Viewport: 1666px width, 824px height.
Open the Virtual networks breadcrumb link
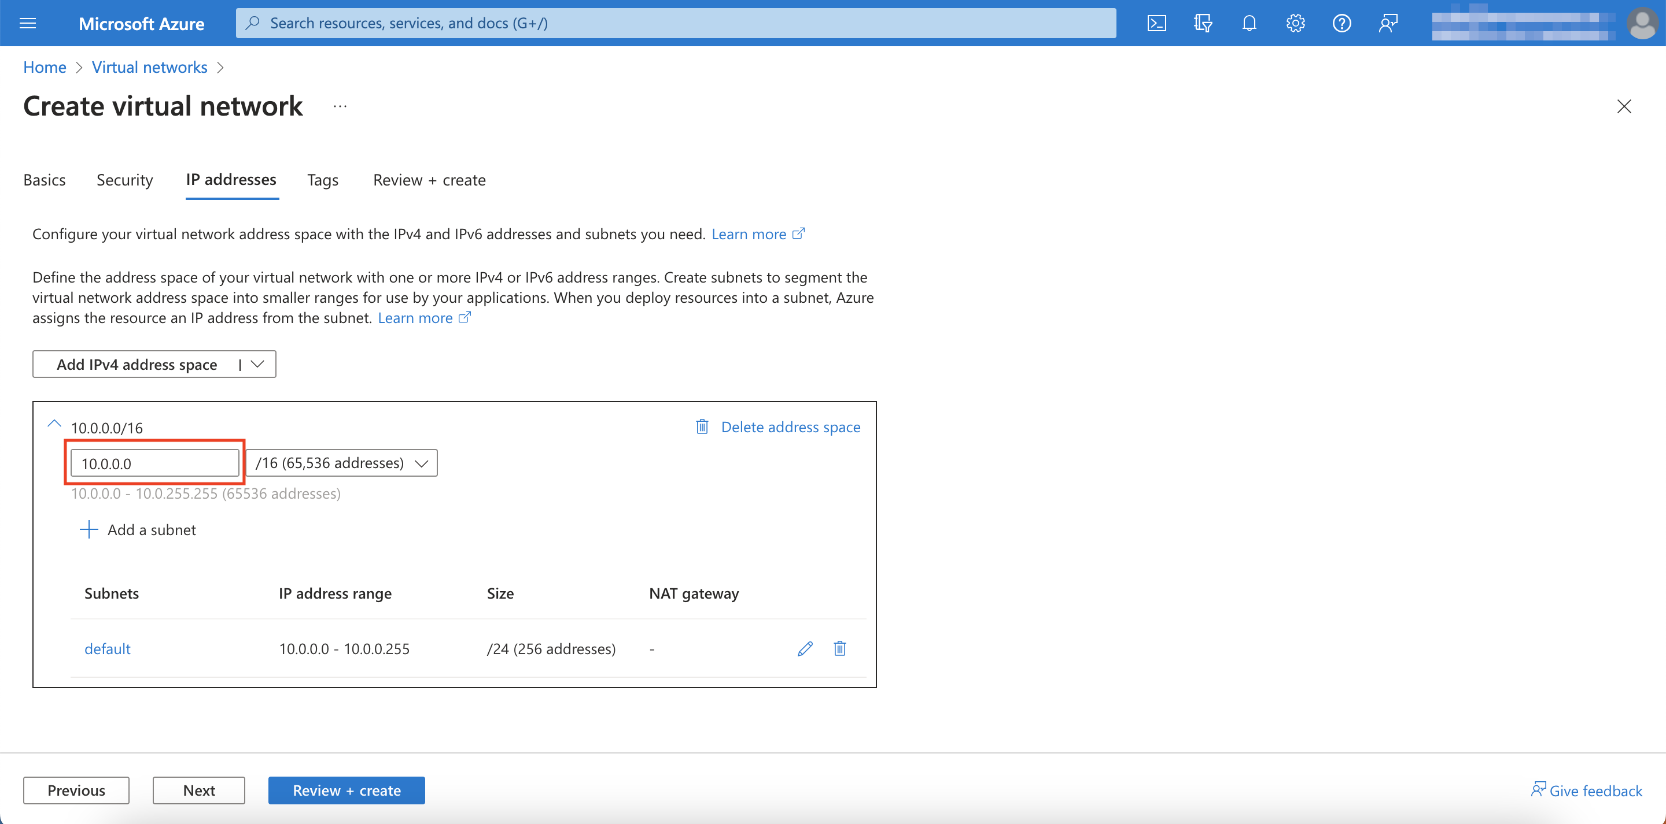(x=149, y=66)
